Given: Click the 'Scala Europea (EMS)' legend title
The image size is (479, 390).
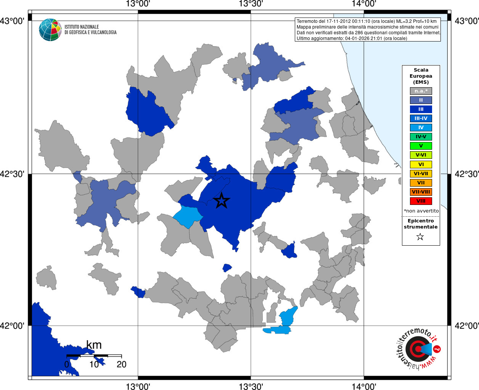Looking at the screenshot, I should pos(421,76).
